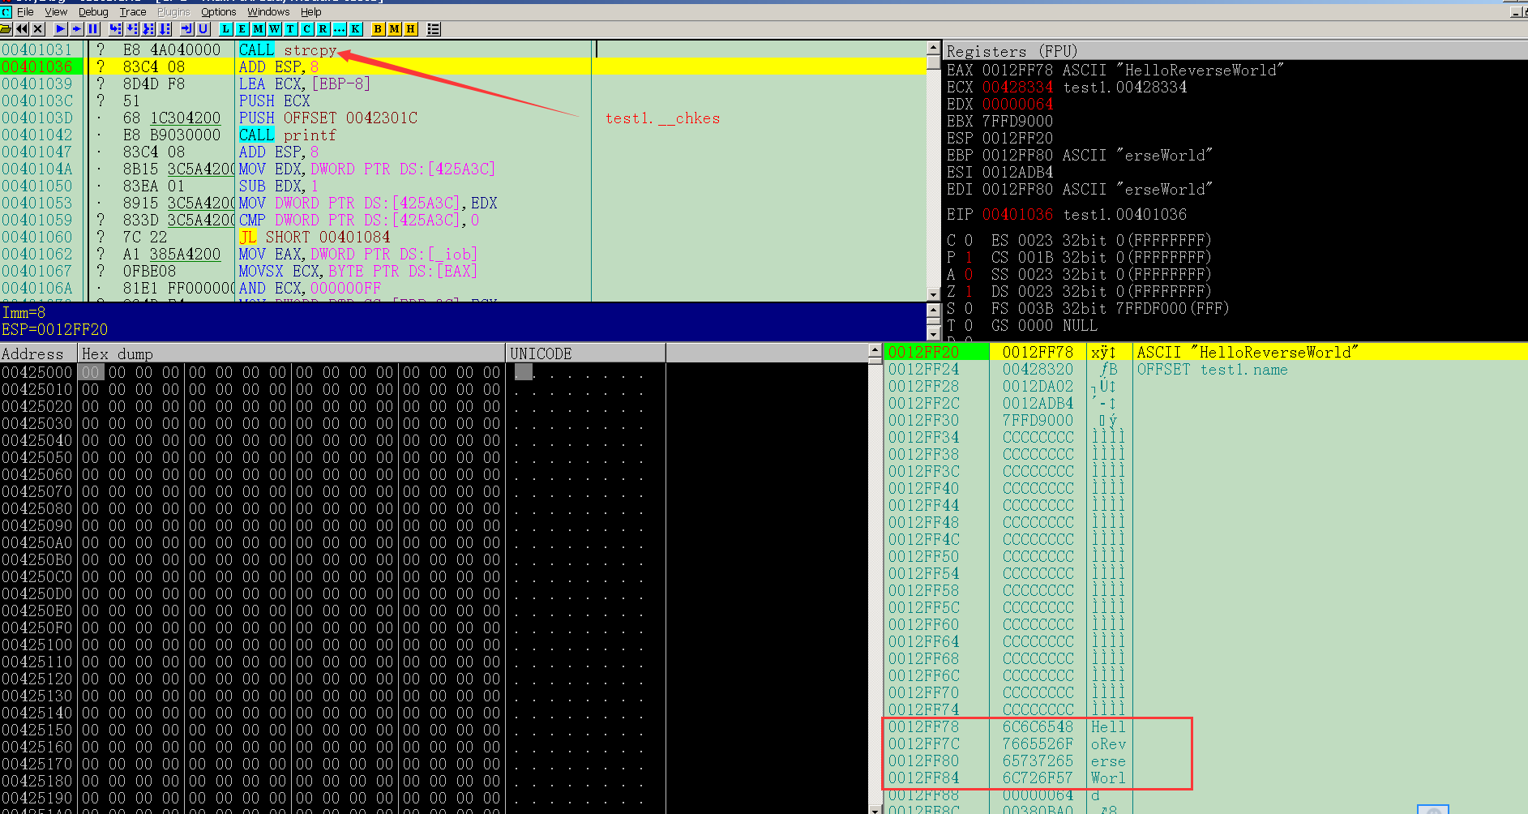Click the dump pane scroll-up arrow
Image resolution: width=1528 pixels, height=814 pixels.
(875, 351)
